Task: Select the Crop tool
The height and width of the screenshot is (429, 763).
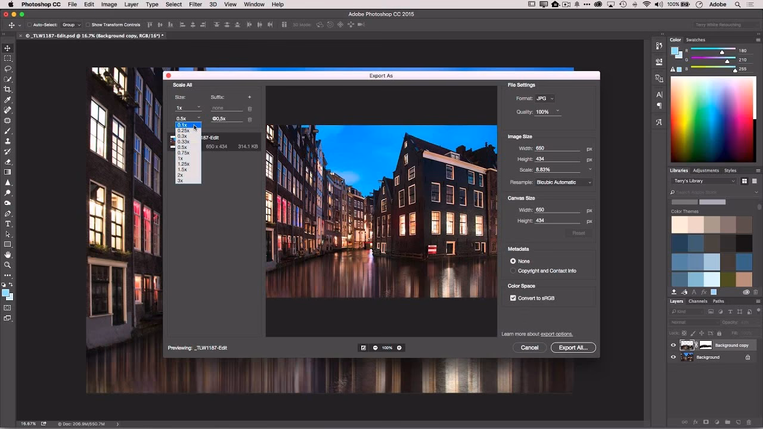Action: pyautogui.click(x=7, y=89)
